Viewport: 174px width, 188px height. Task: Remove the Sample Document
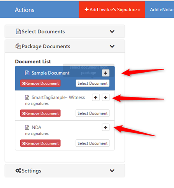pyautogui.click(x=40, y=83)
